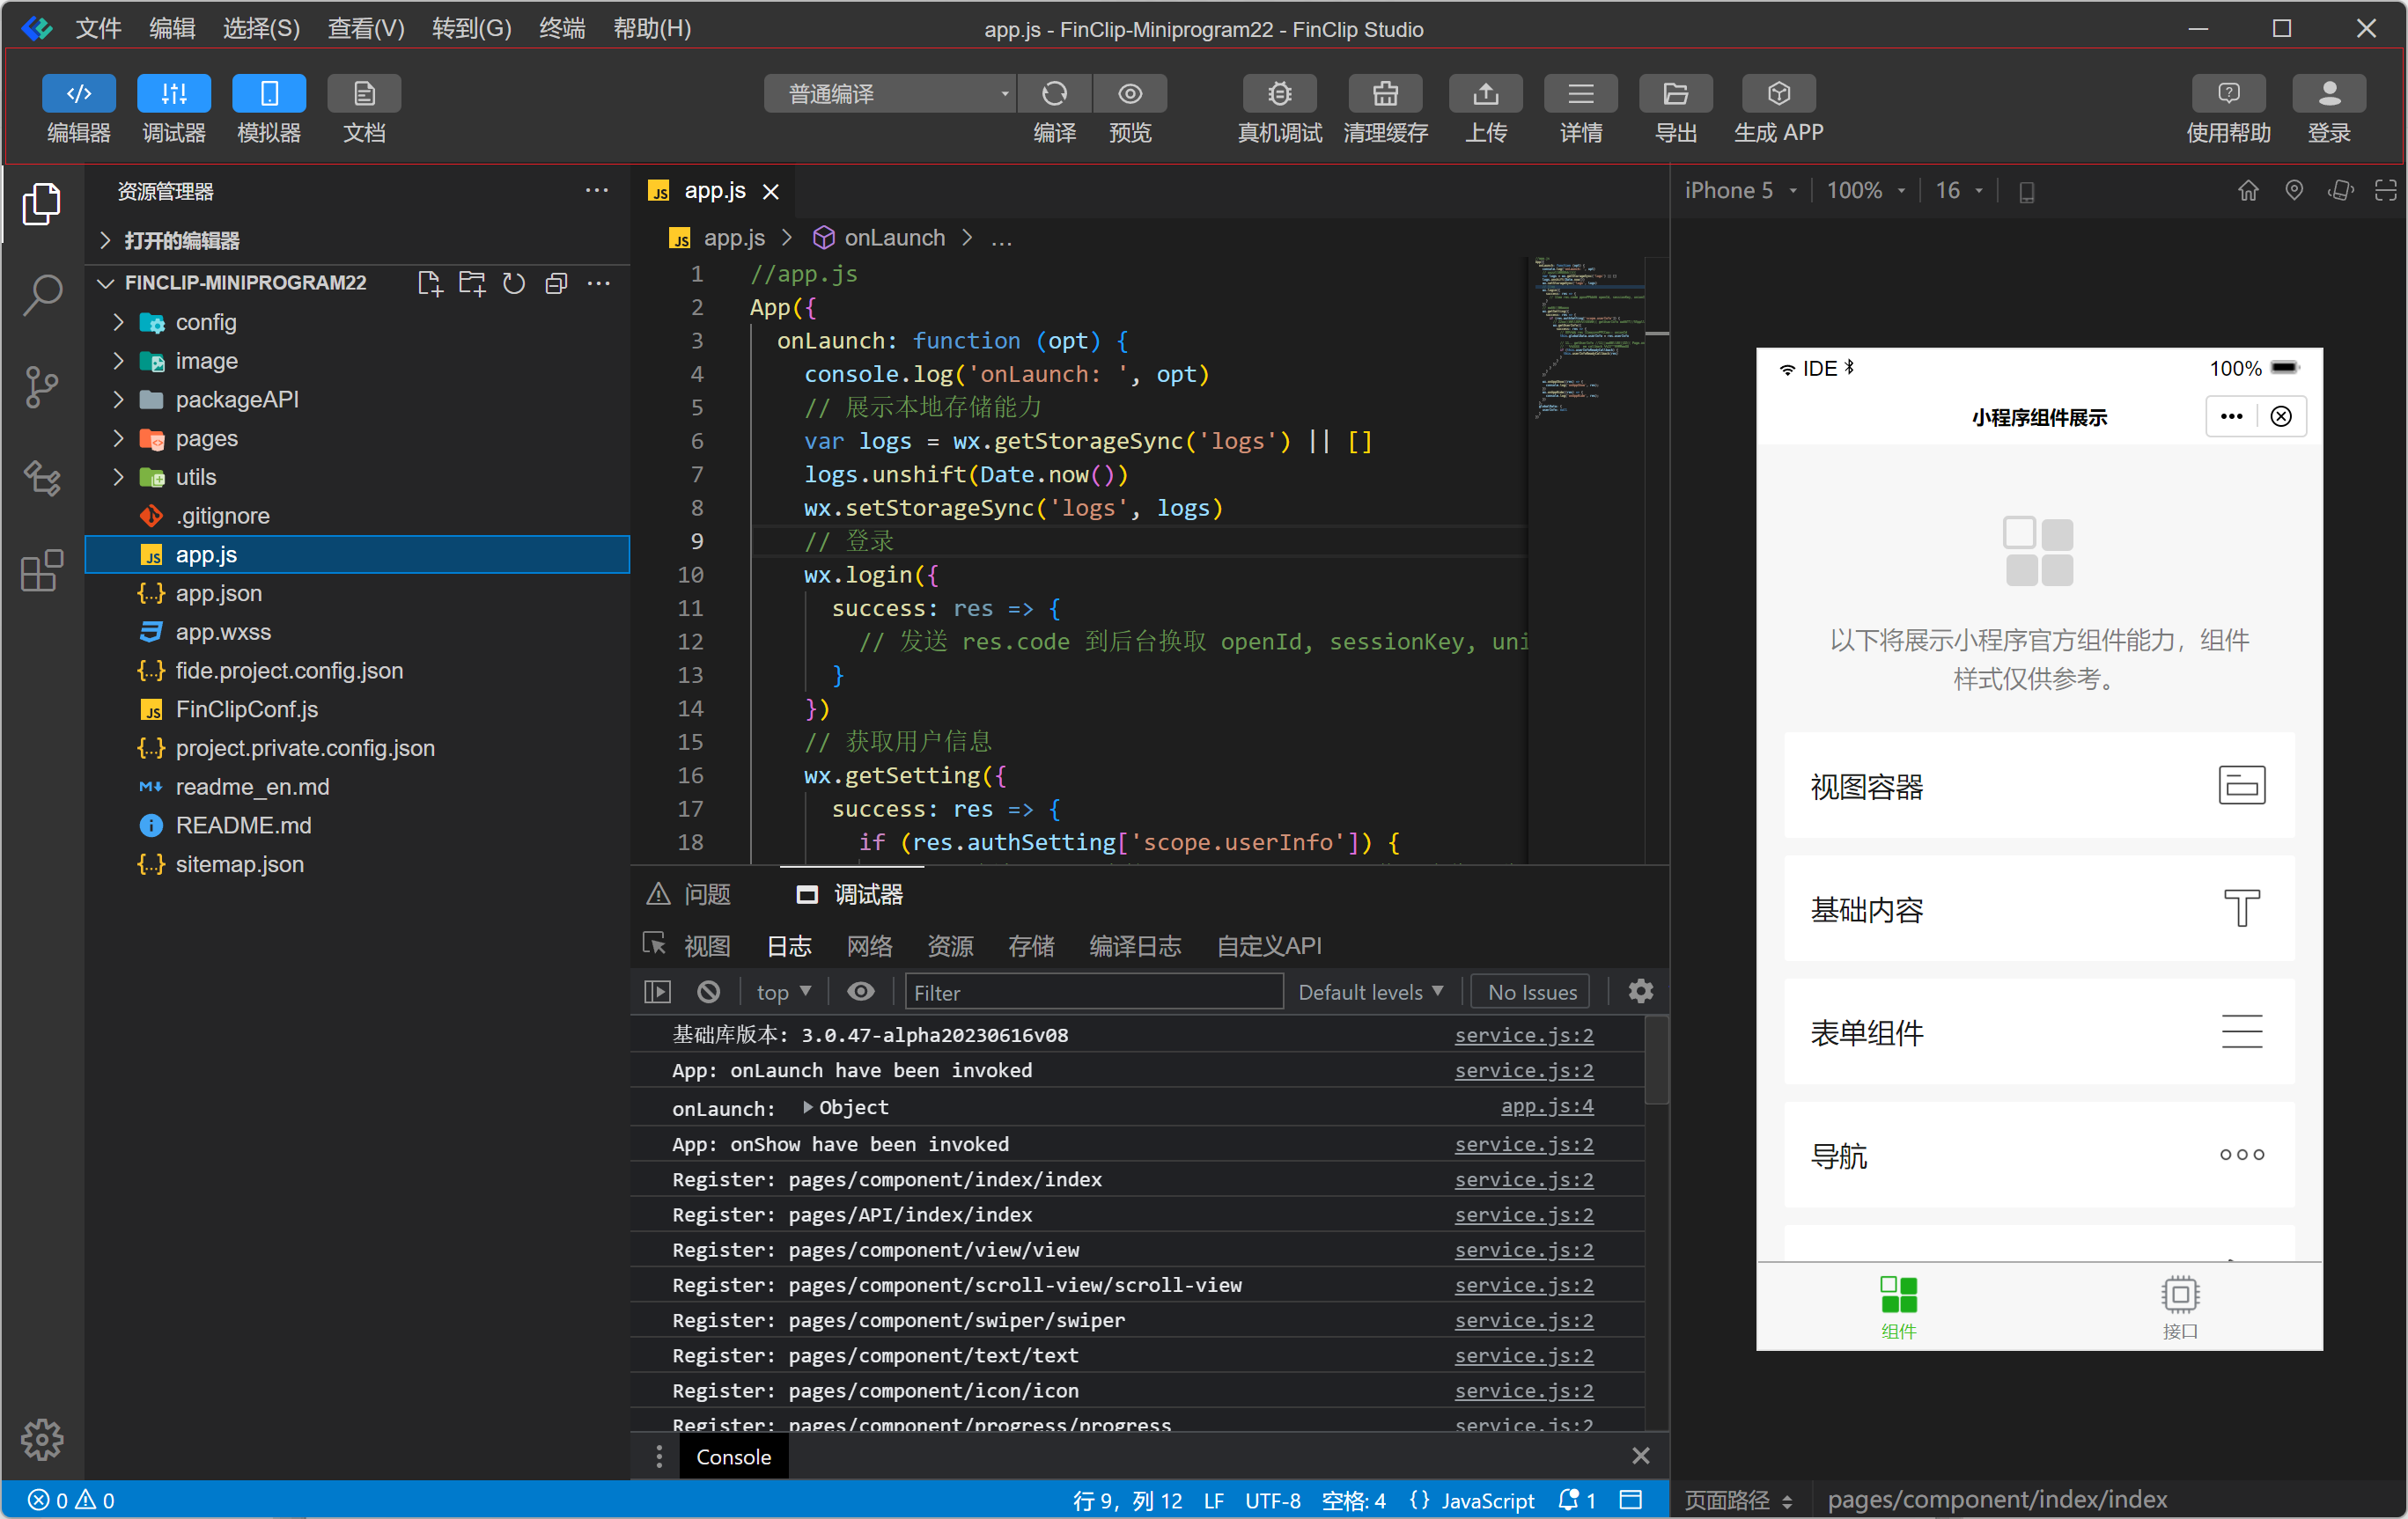The width and height of the screenshot is (2408, 1519).
Task: Open the source control sidebar icon
Action: pos(41,386)
